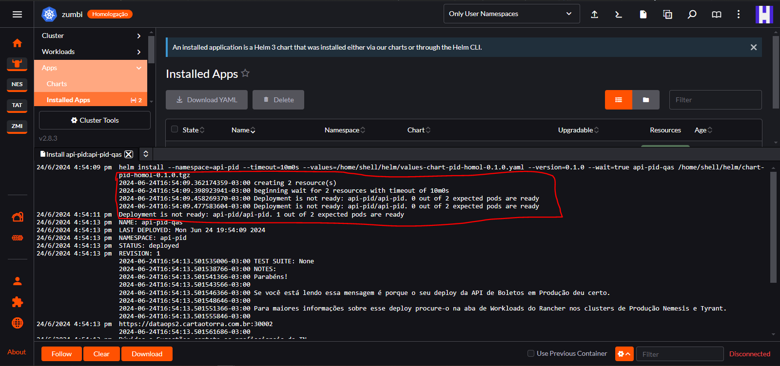Expand the Workloads menu section
The image size is (780, 366).
pyautogui.click(x=91, y=52)
